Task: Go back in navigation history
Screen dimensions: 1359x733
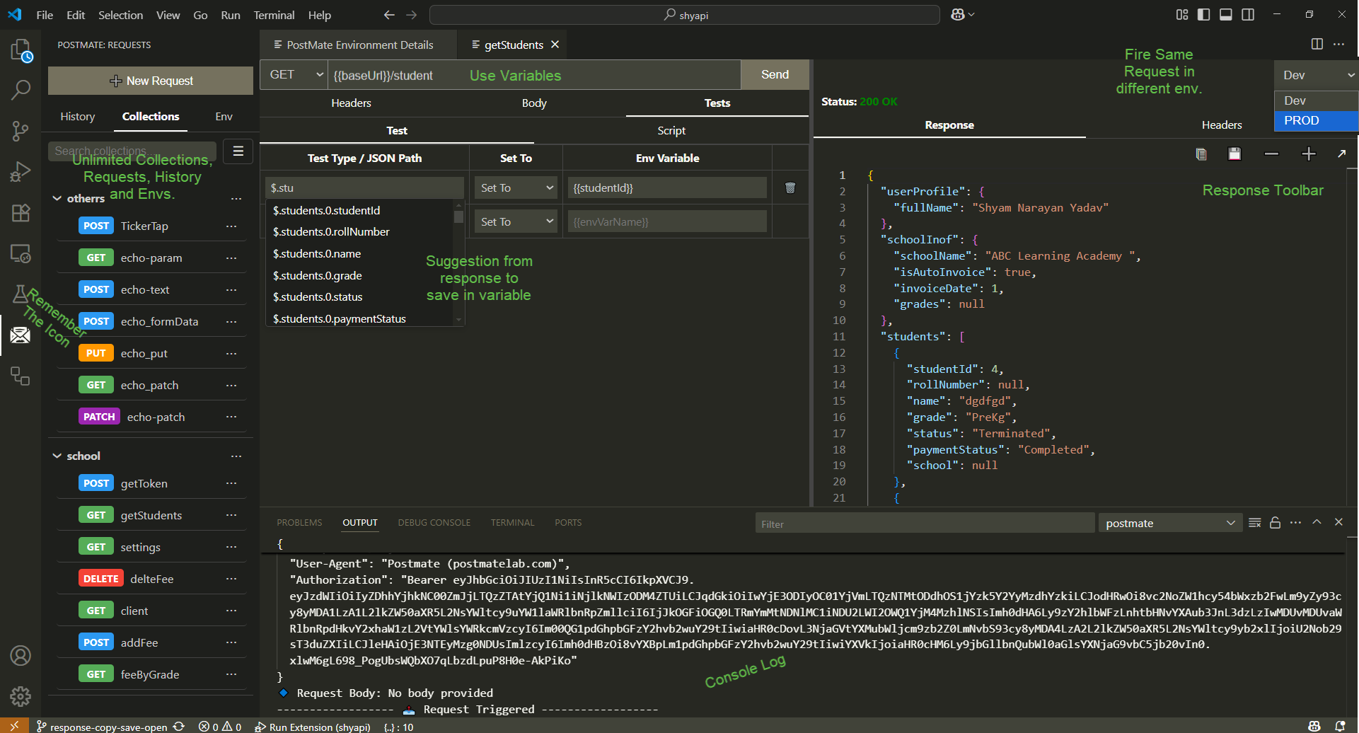Action: [389, 15]
